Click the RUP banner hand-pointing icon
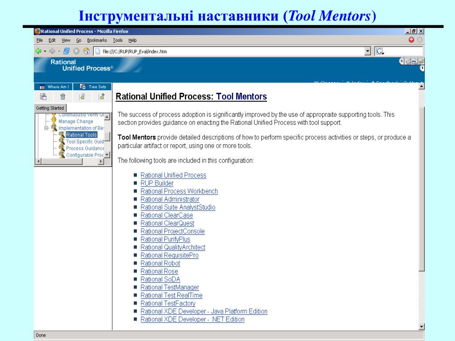This screenshot has width=455, height=341. 421,61
